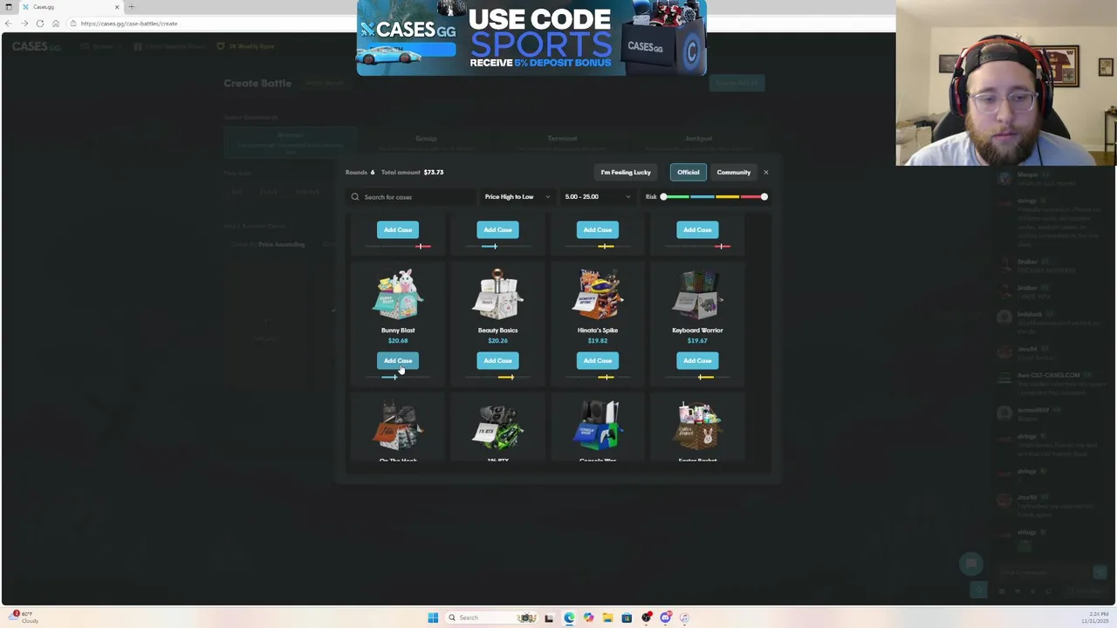Add the Keyboard Warrior case

[x=697, y=360]
